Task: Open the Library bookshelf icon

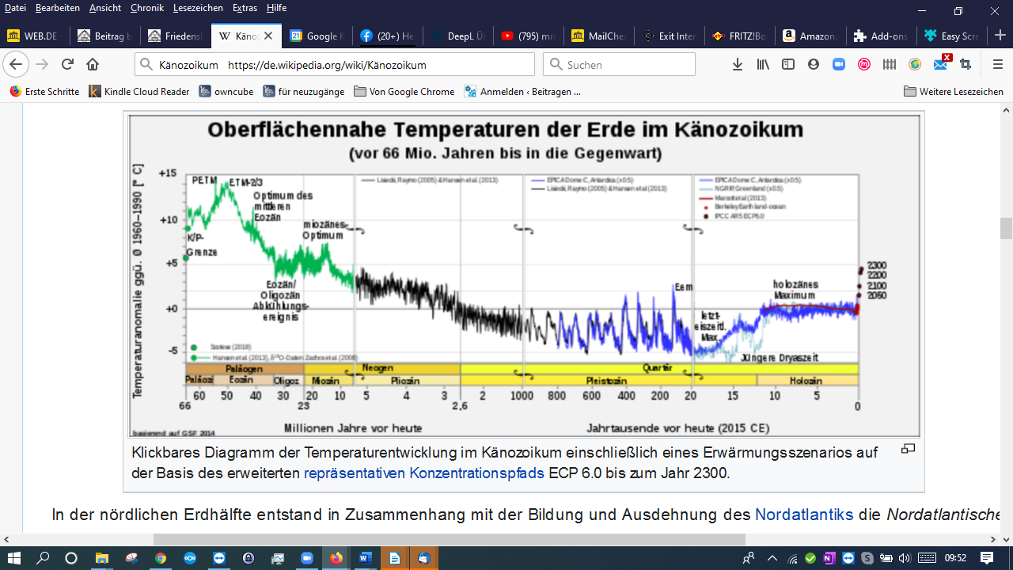Action: 763,65
